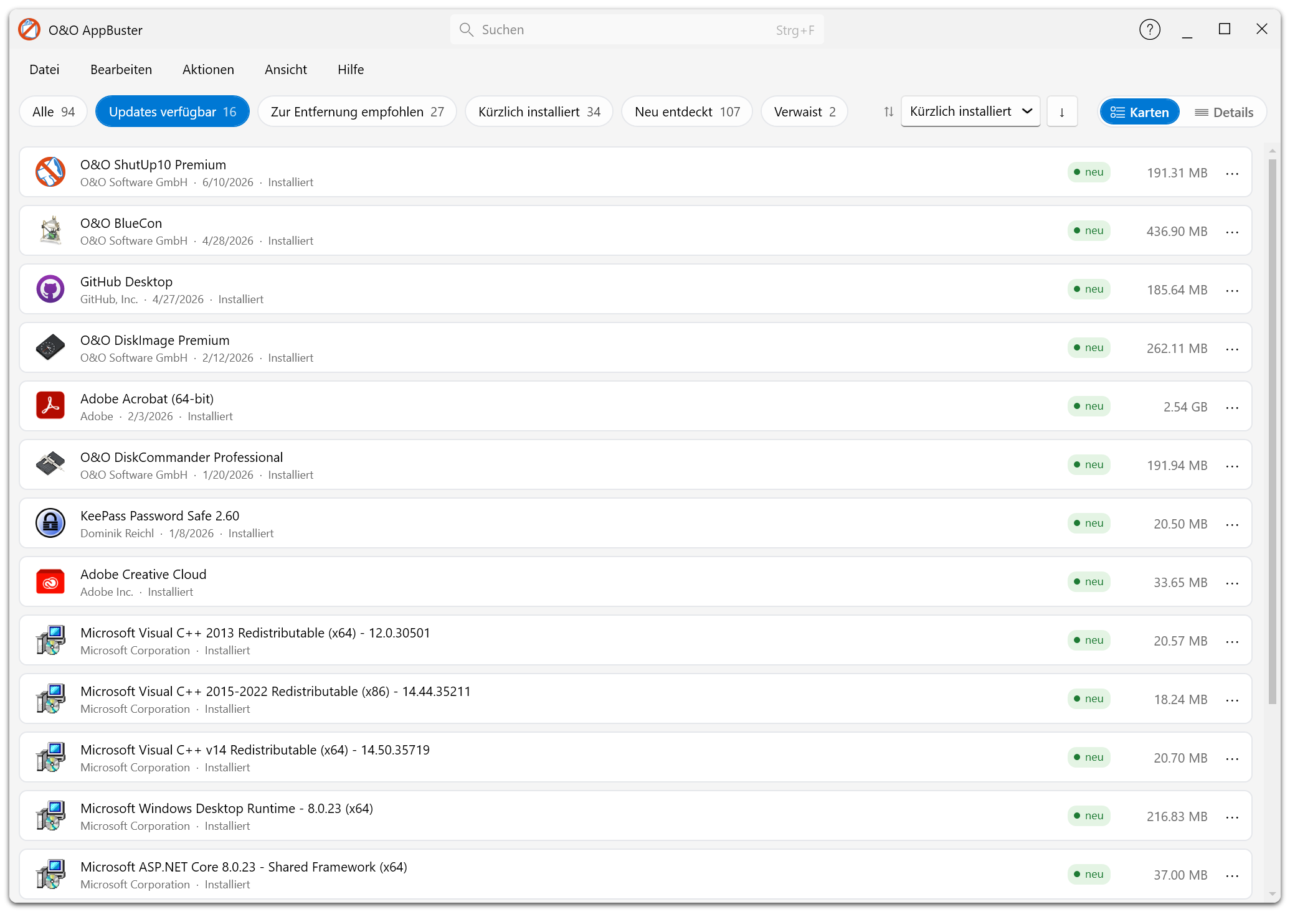Image resolution: width=1290 pixels, height=912 pixels.
Task: Filter by Zur Entfernung empfohlen
Action: 358,112
